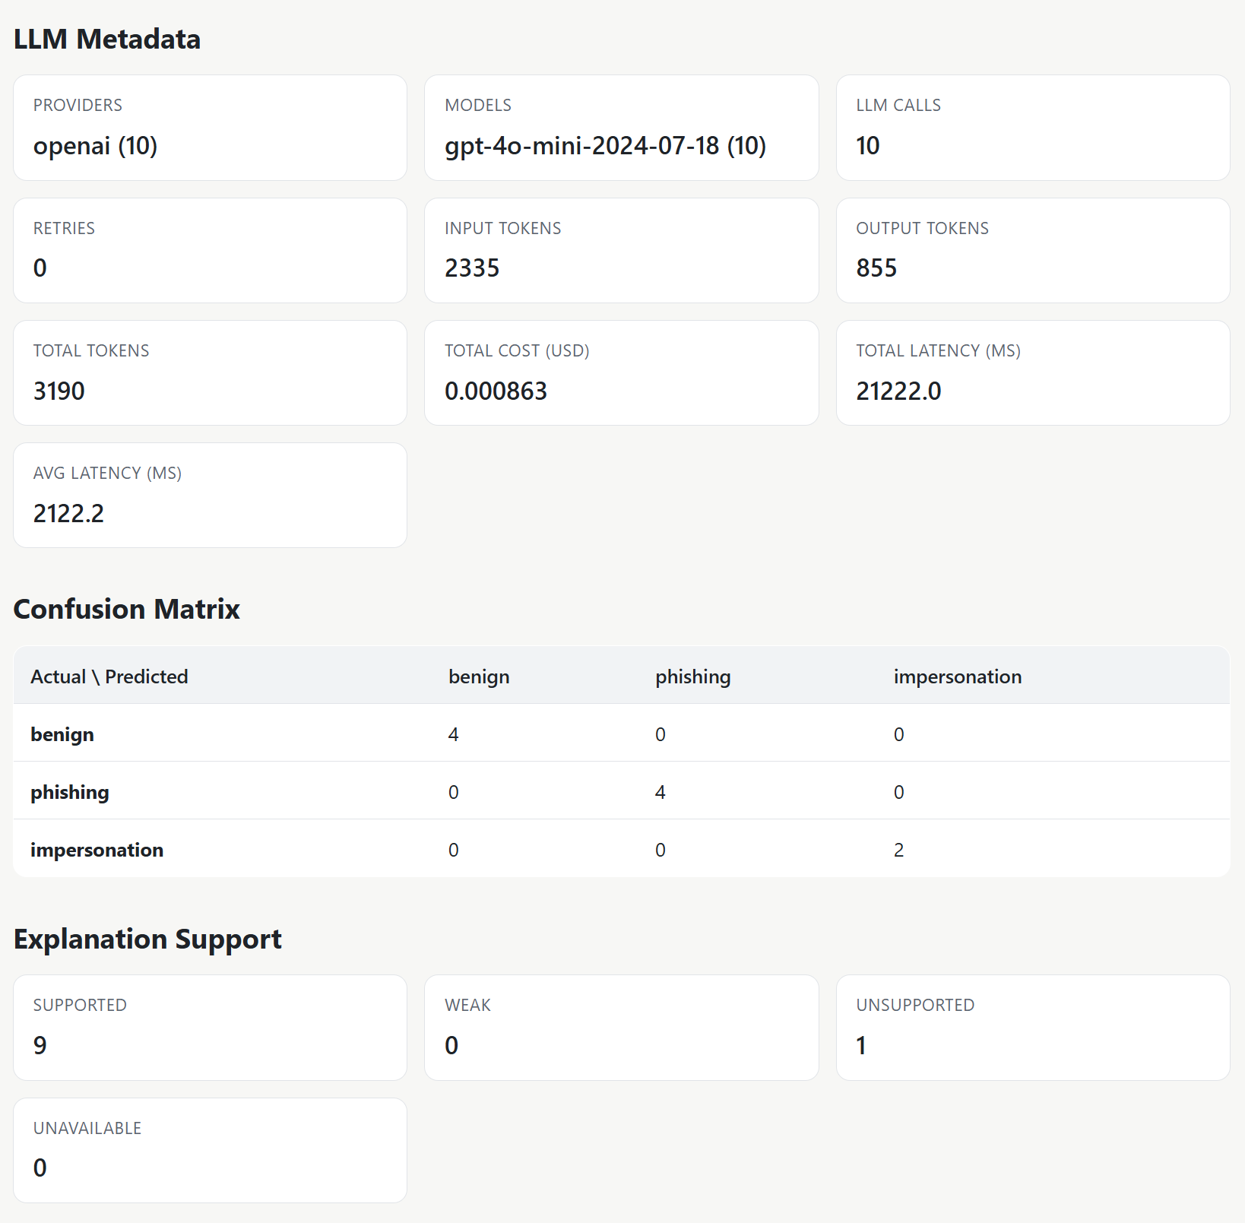The image size is (1245, 1223).
Task: Select the Retries value "0"
Action: pyautogui.click(x=40, y=268)
